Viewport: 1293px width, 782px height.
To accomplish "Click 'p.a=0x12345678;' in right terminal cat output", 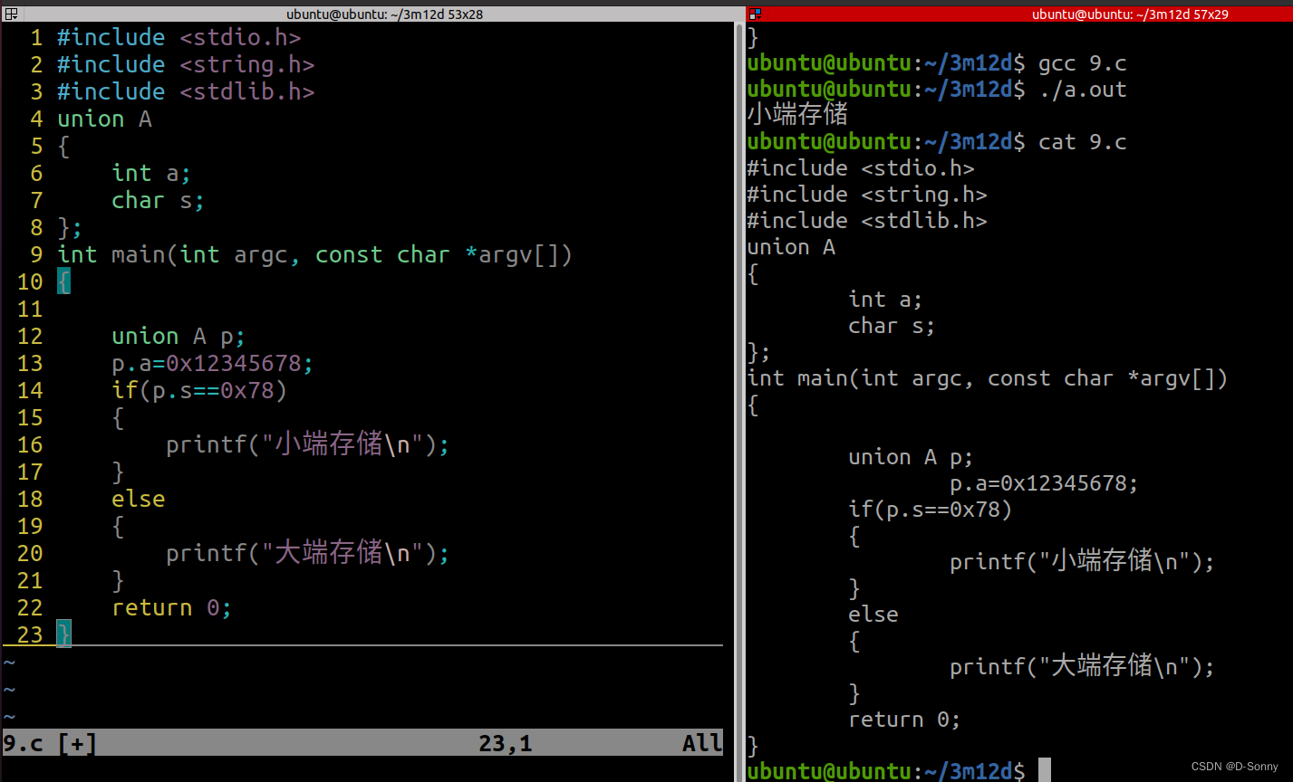I will tap(1044, 483).
